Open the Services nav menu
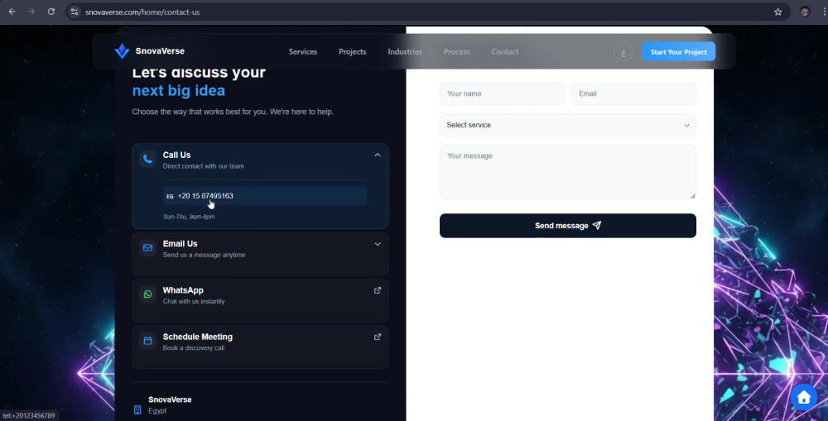The image size is (828, 421). coord(302,52)
